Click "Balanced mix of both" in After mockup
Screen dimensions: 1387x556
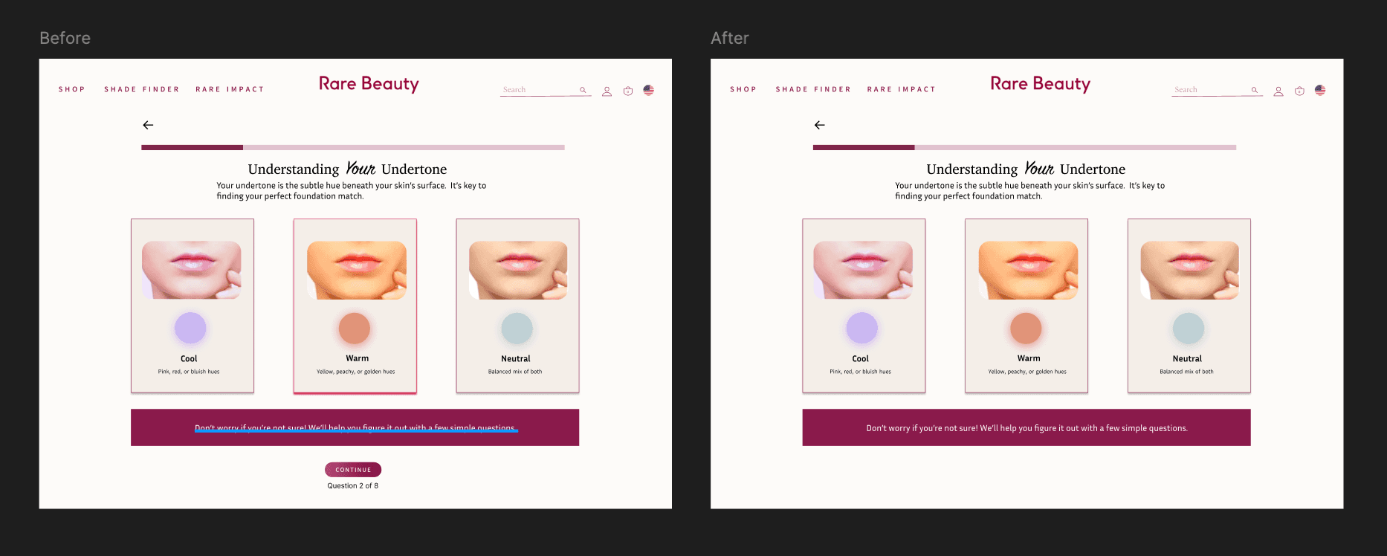coord(1186,372)
